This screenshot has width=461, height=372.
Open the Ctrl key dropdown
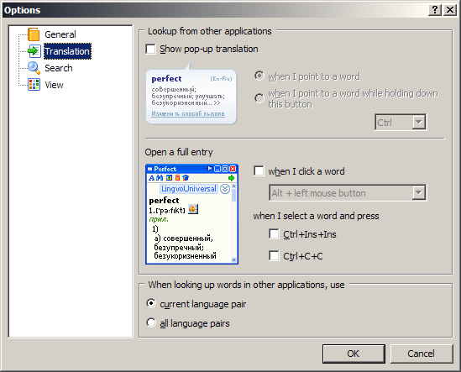click(x=418, y=122)
